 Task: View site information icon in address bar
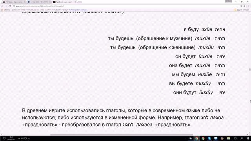click(x=14, y=6)
